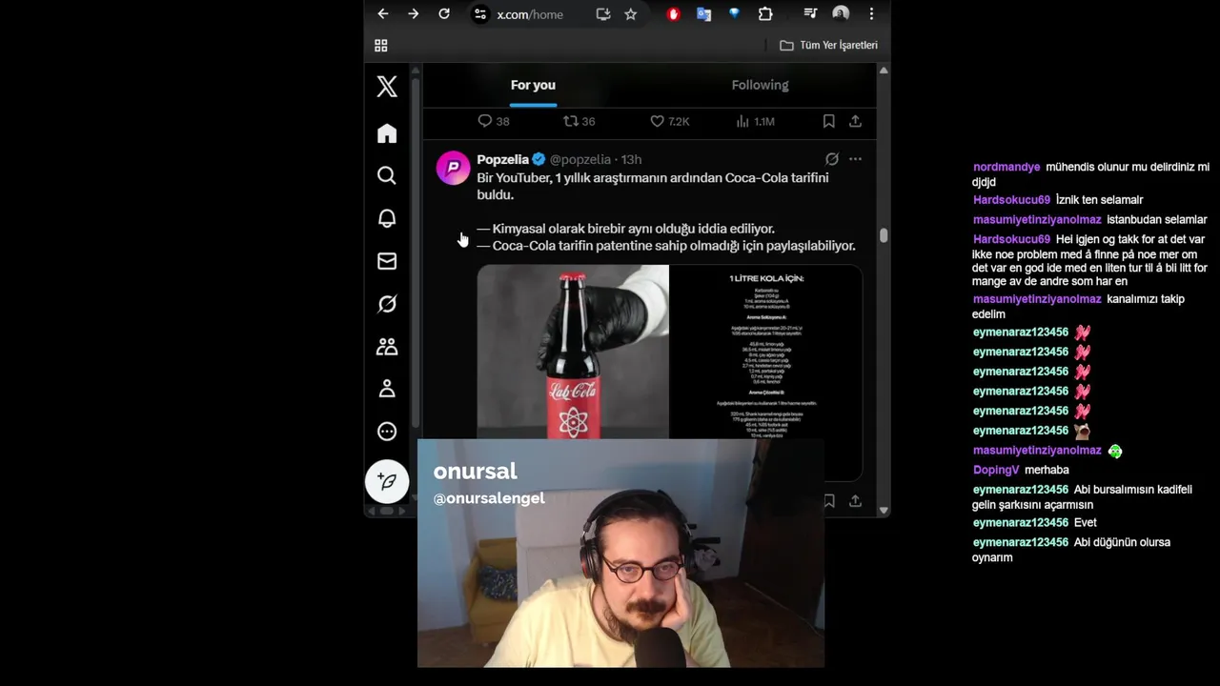This screenshot has height=686, width=1220.
Task: Open Messages envelope in the X sidebar
Action: point(387,261)
